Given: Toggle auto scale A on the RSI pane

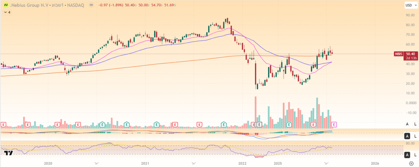Looking at the screenshot, I should (x=407, y=155).
